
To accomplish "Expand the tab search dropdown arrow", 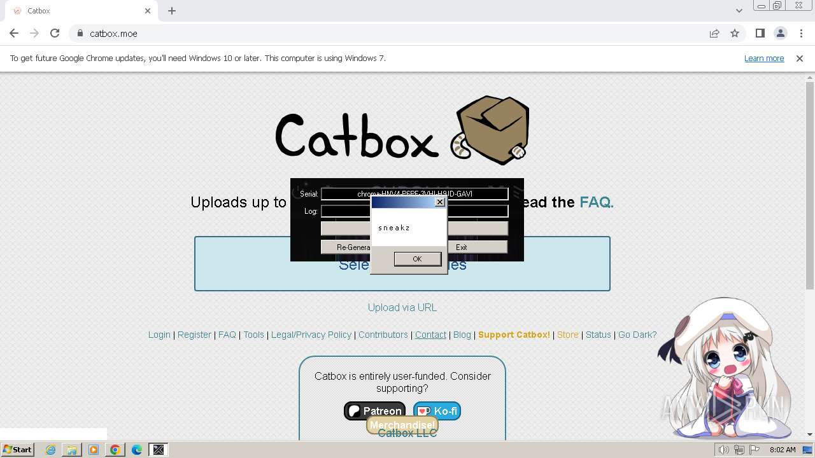I will [x=739, y=11].
